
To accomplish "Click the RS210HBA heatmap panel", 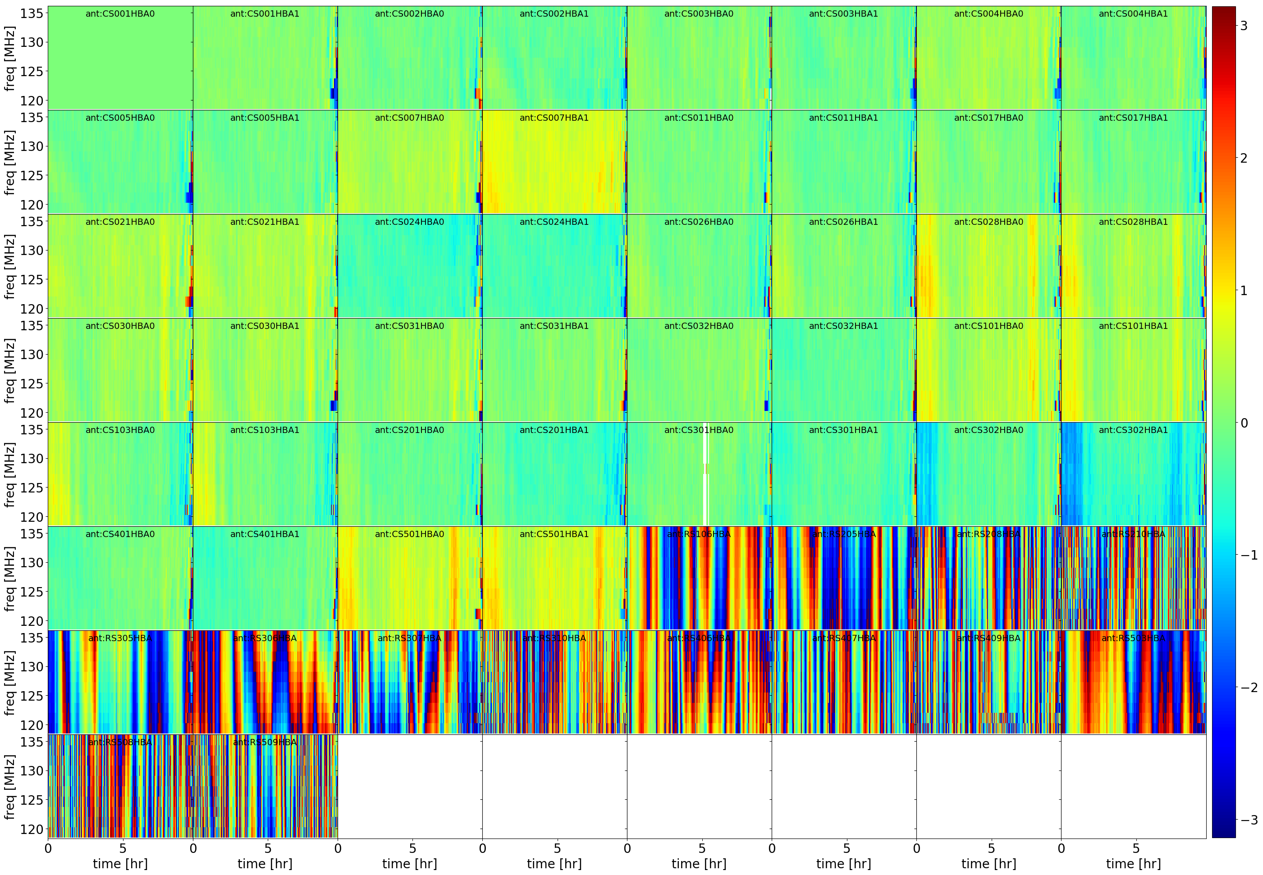I will click(1134, 579).
